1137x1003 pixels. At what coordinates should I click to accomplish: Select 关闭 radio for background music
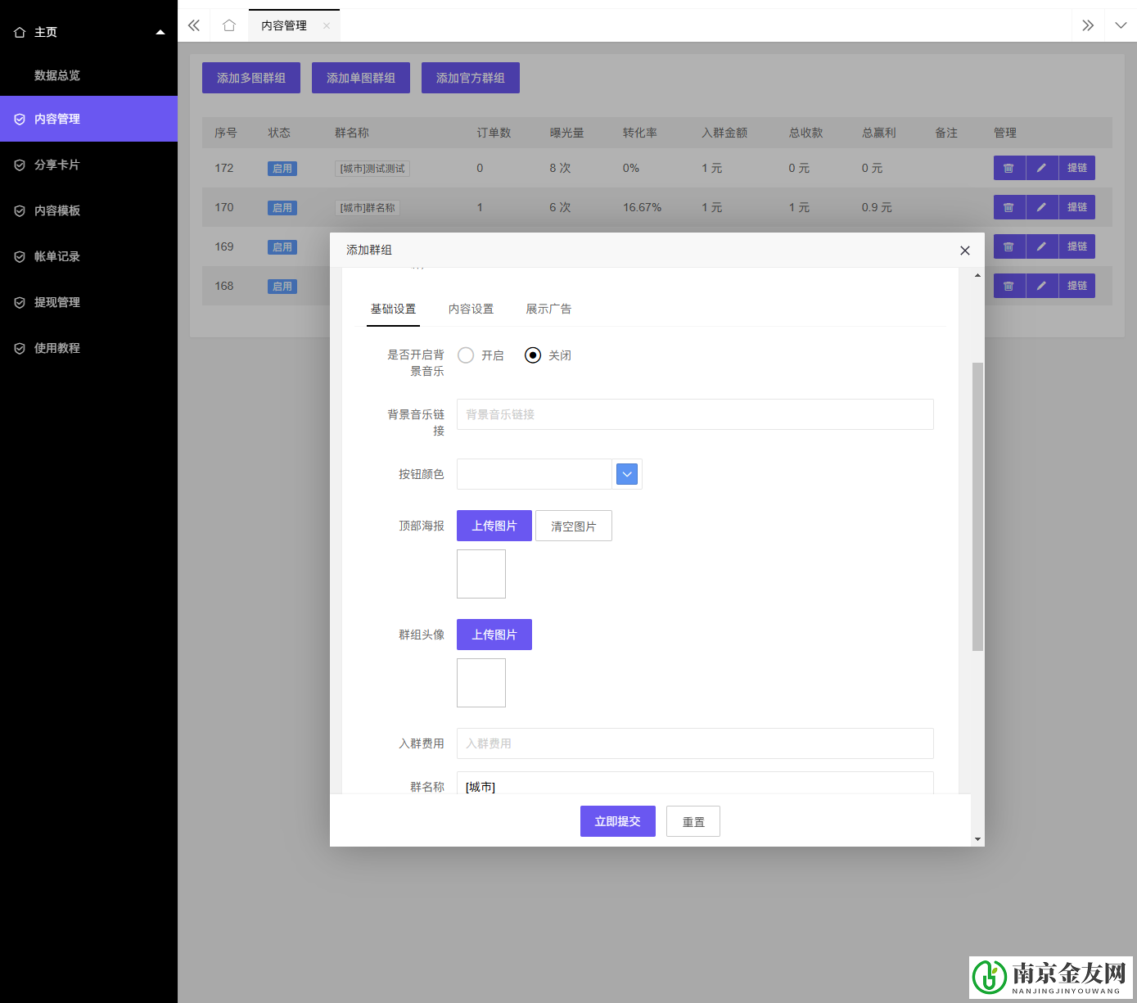click(533, 355)
